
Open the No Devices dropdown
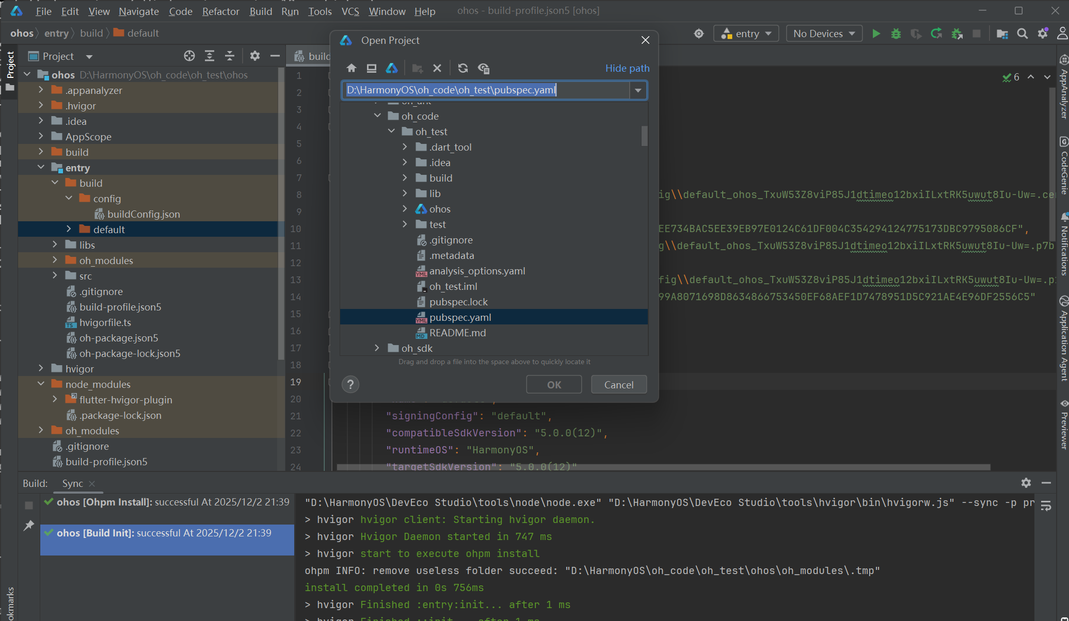[824, 33]
